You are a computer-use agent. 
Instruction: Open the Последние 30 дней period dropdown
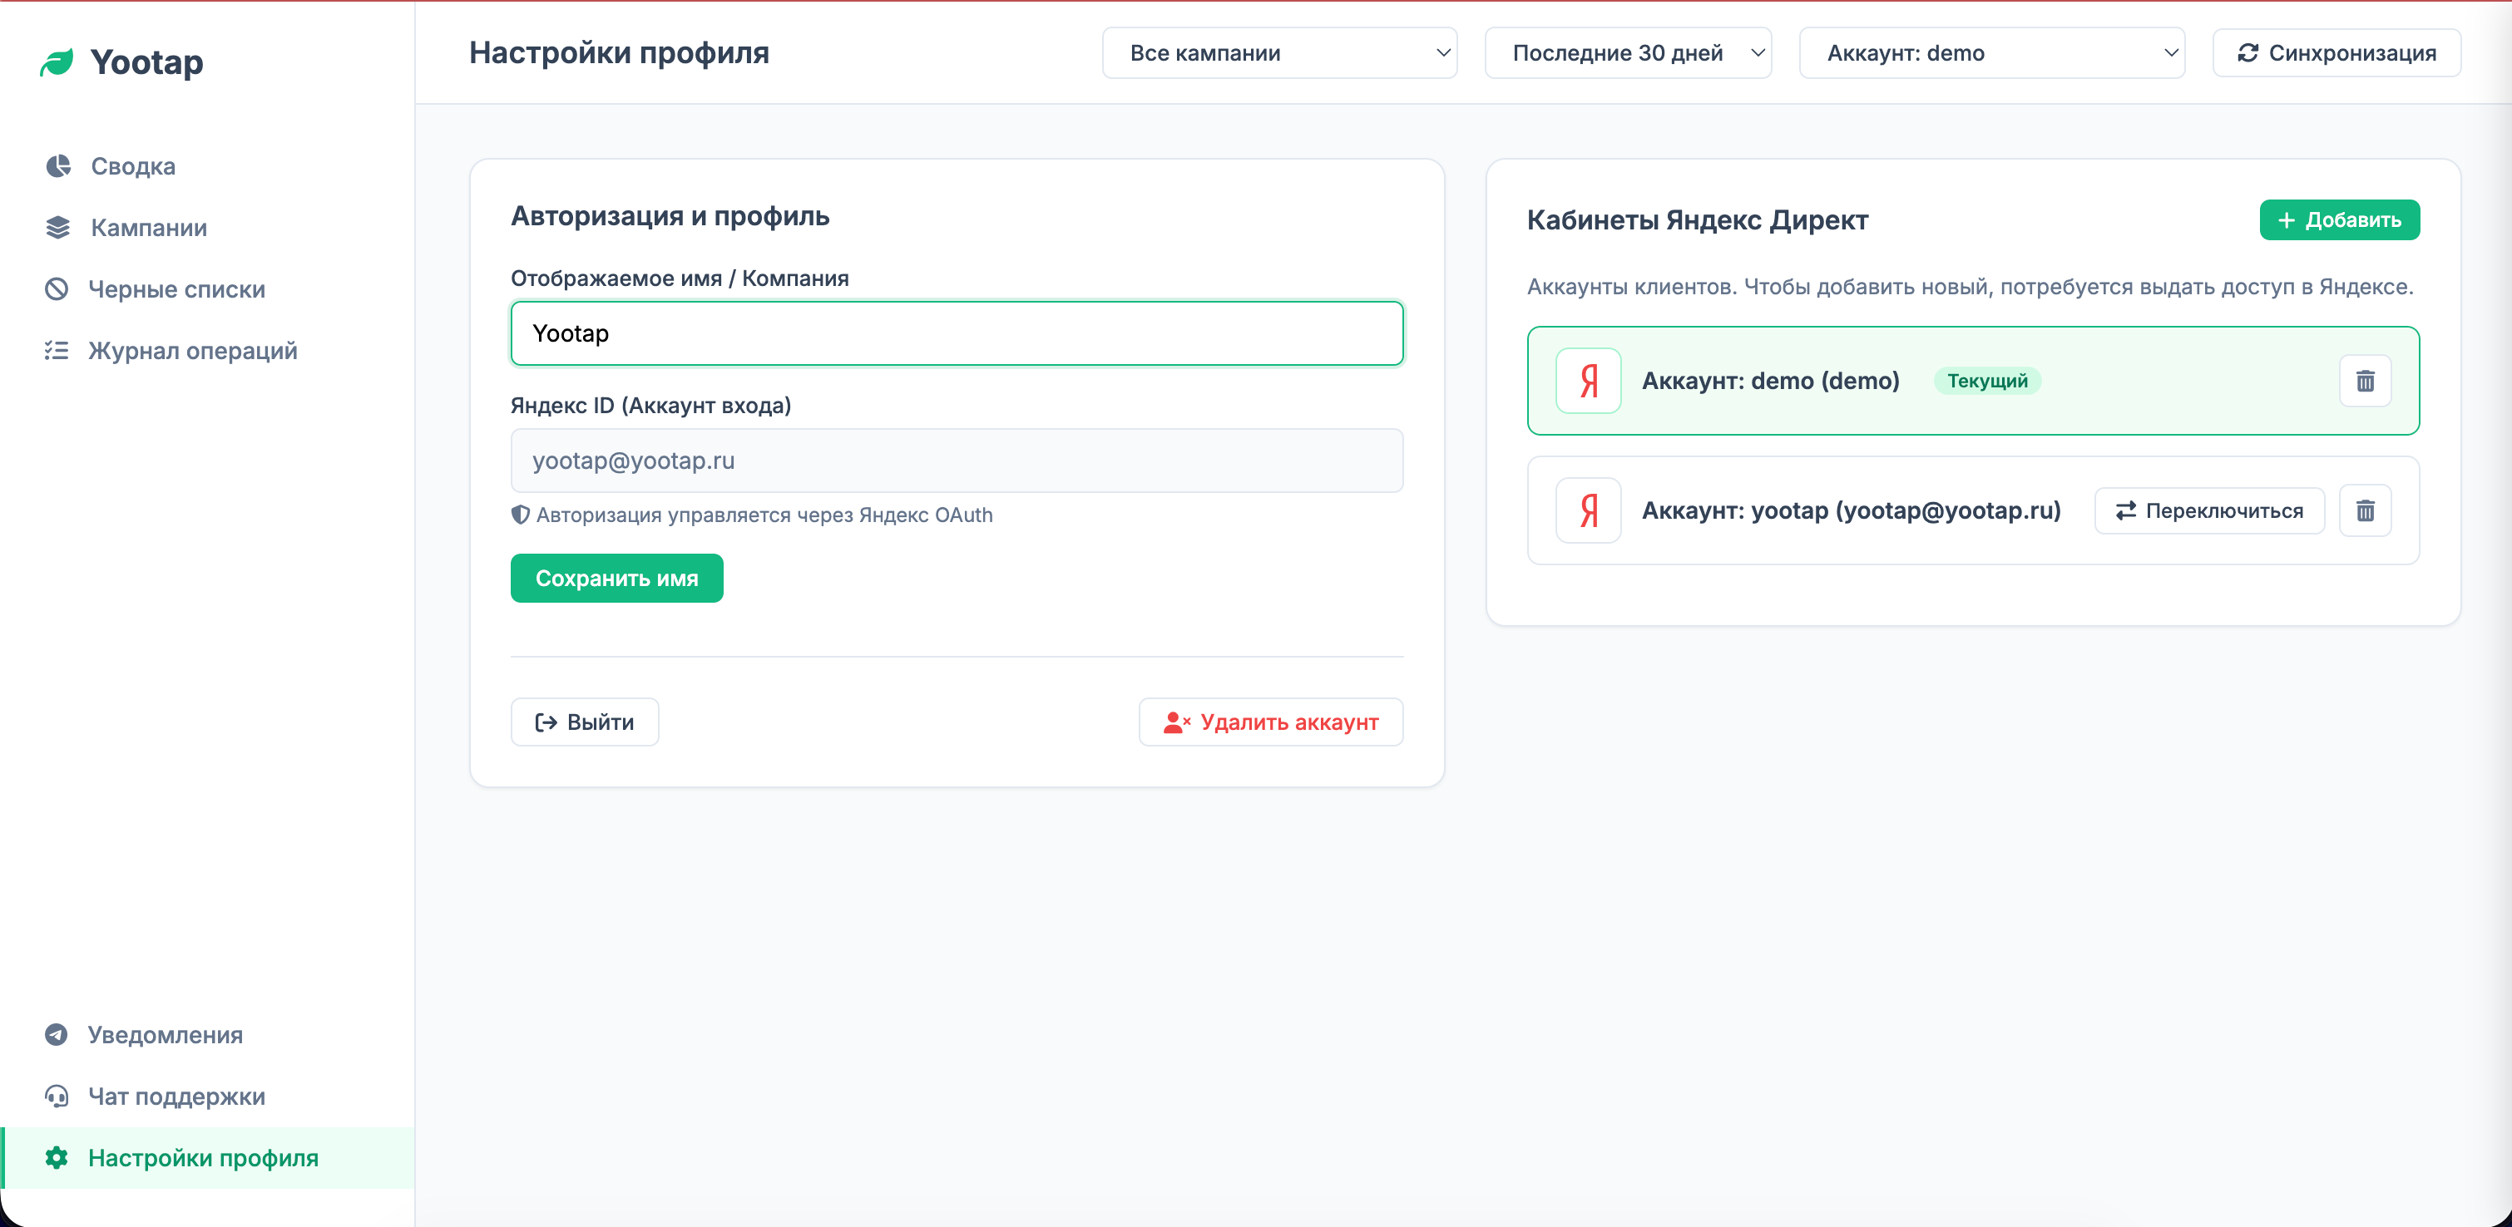1628,52
